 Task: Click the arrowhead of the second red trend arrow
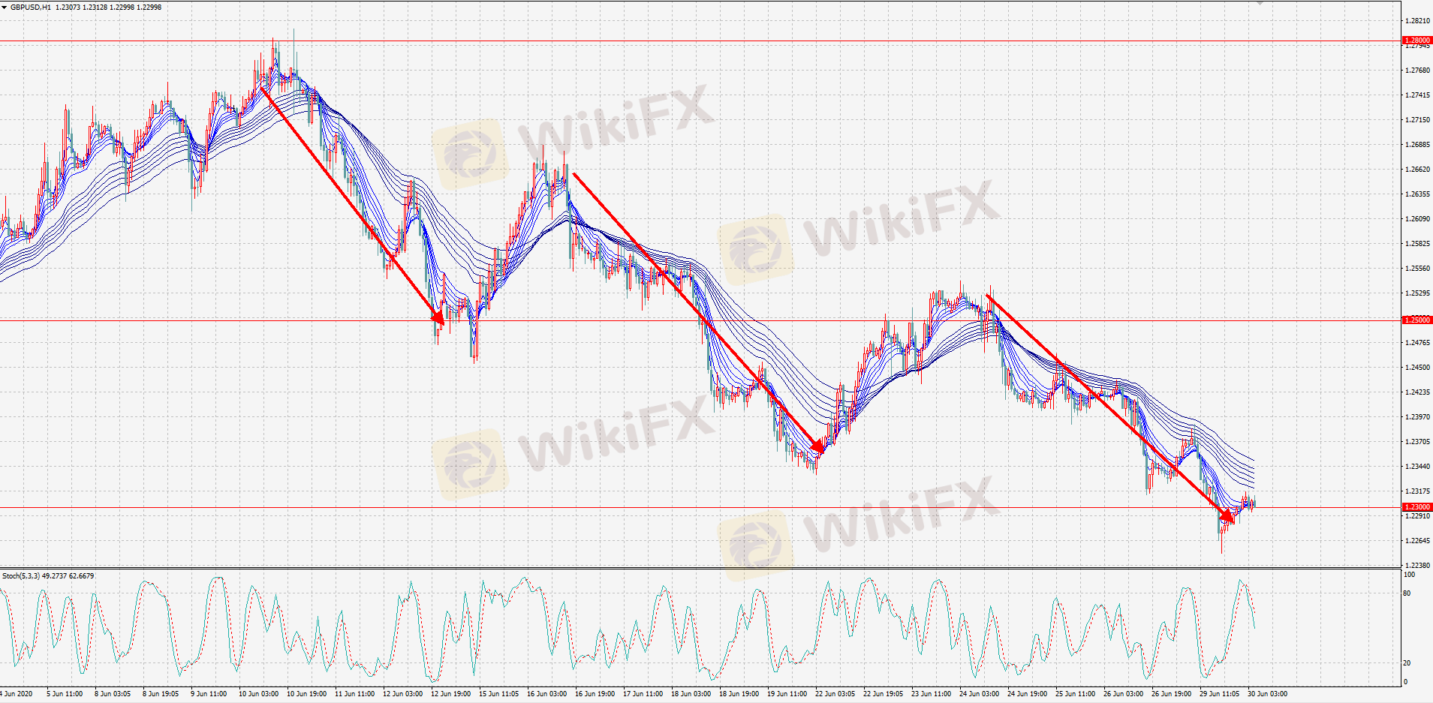[x=819, y=449]
